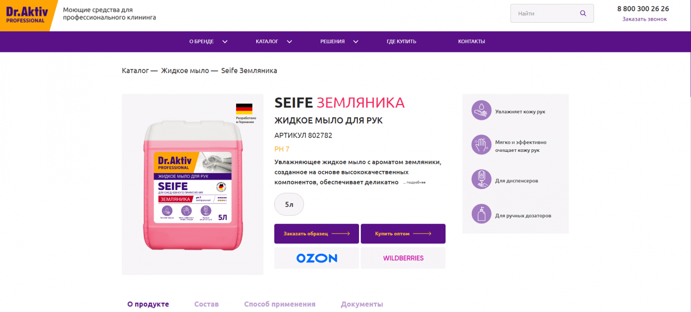Viewport: 691px width, 312px height.
Task: Click the search magnifier icon
Action: tap(583, 13)
